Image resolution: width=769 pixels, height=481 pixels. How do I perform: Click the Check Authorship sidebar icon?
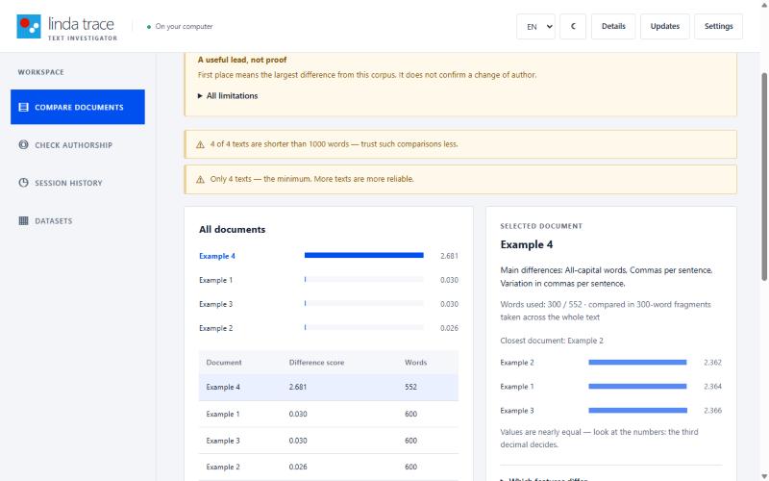coord(23,145)
